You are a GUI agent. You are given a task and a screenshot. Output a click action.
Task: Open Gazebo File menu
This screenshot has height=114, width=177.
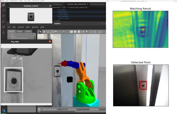click(9, 27)
